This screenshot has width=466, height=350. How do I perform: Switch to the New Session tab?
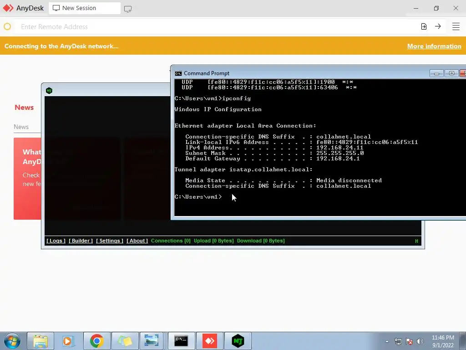(x=84, y=8)
